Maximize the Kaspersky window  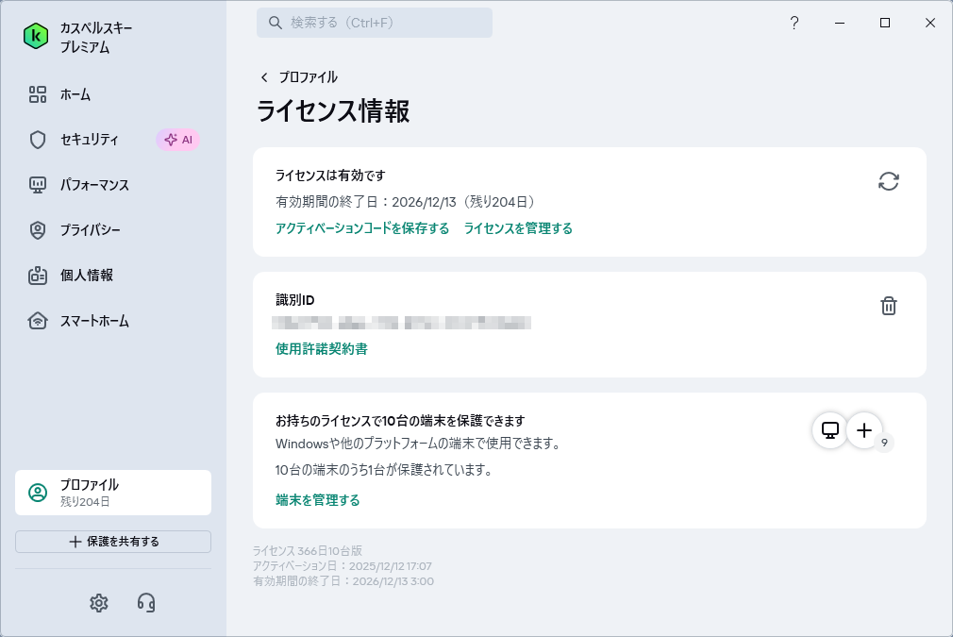[885, 23]
